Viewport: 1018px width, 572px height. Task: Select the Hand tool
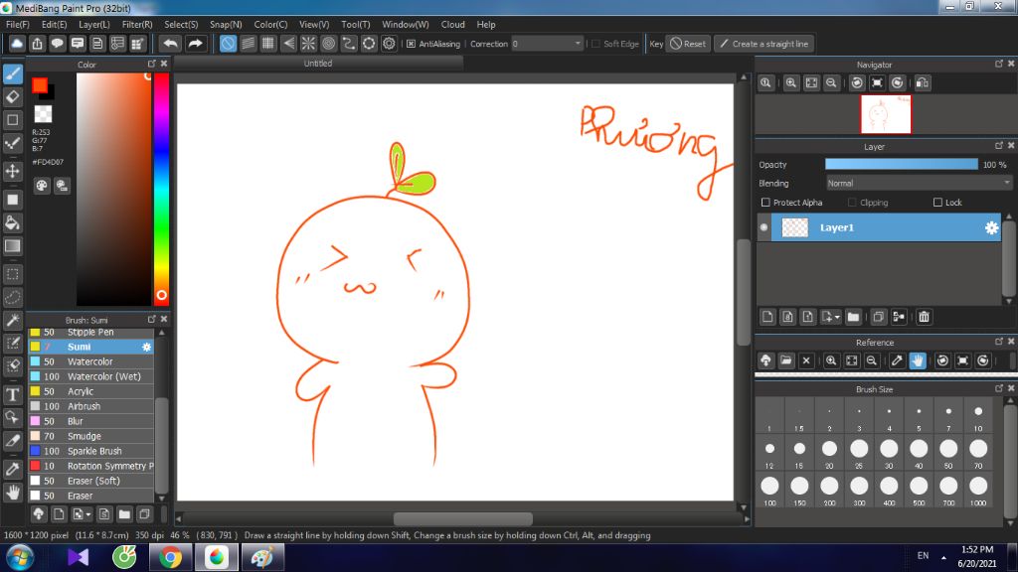[x=12, y=493]
